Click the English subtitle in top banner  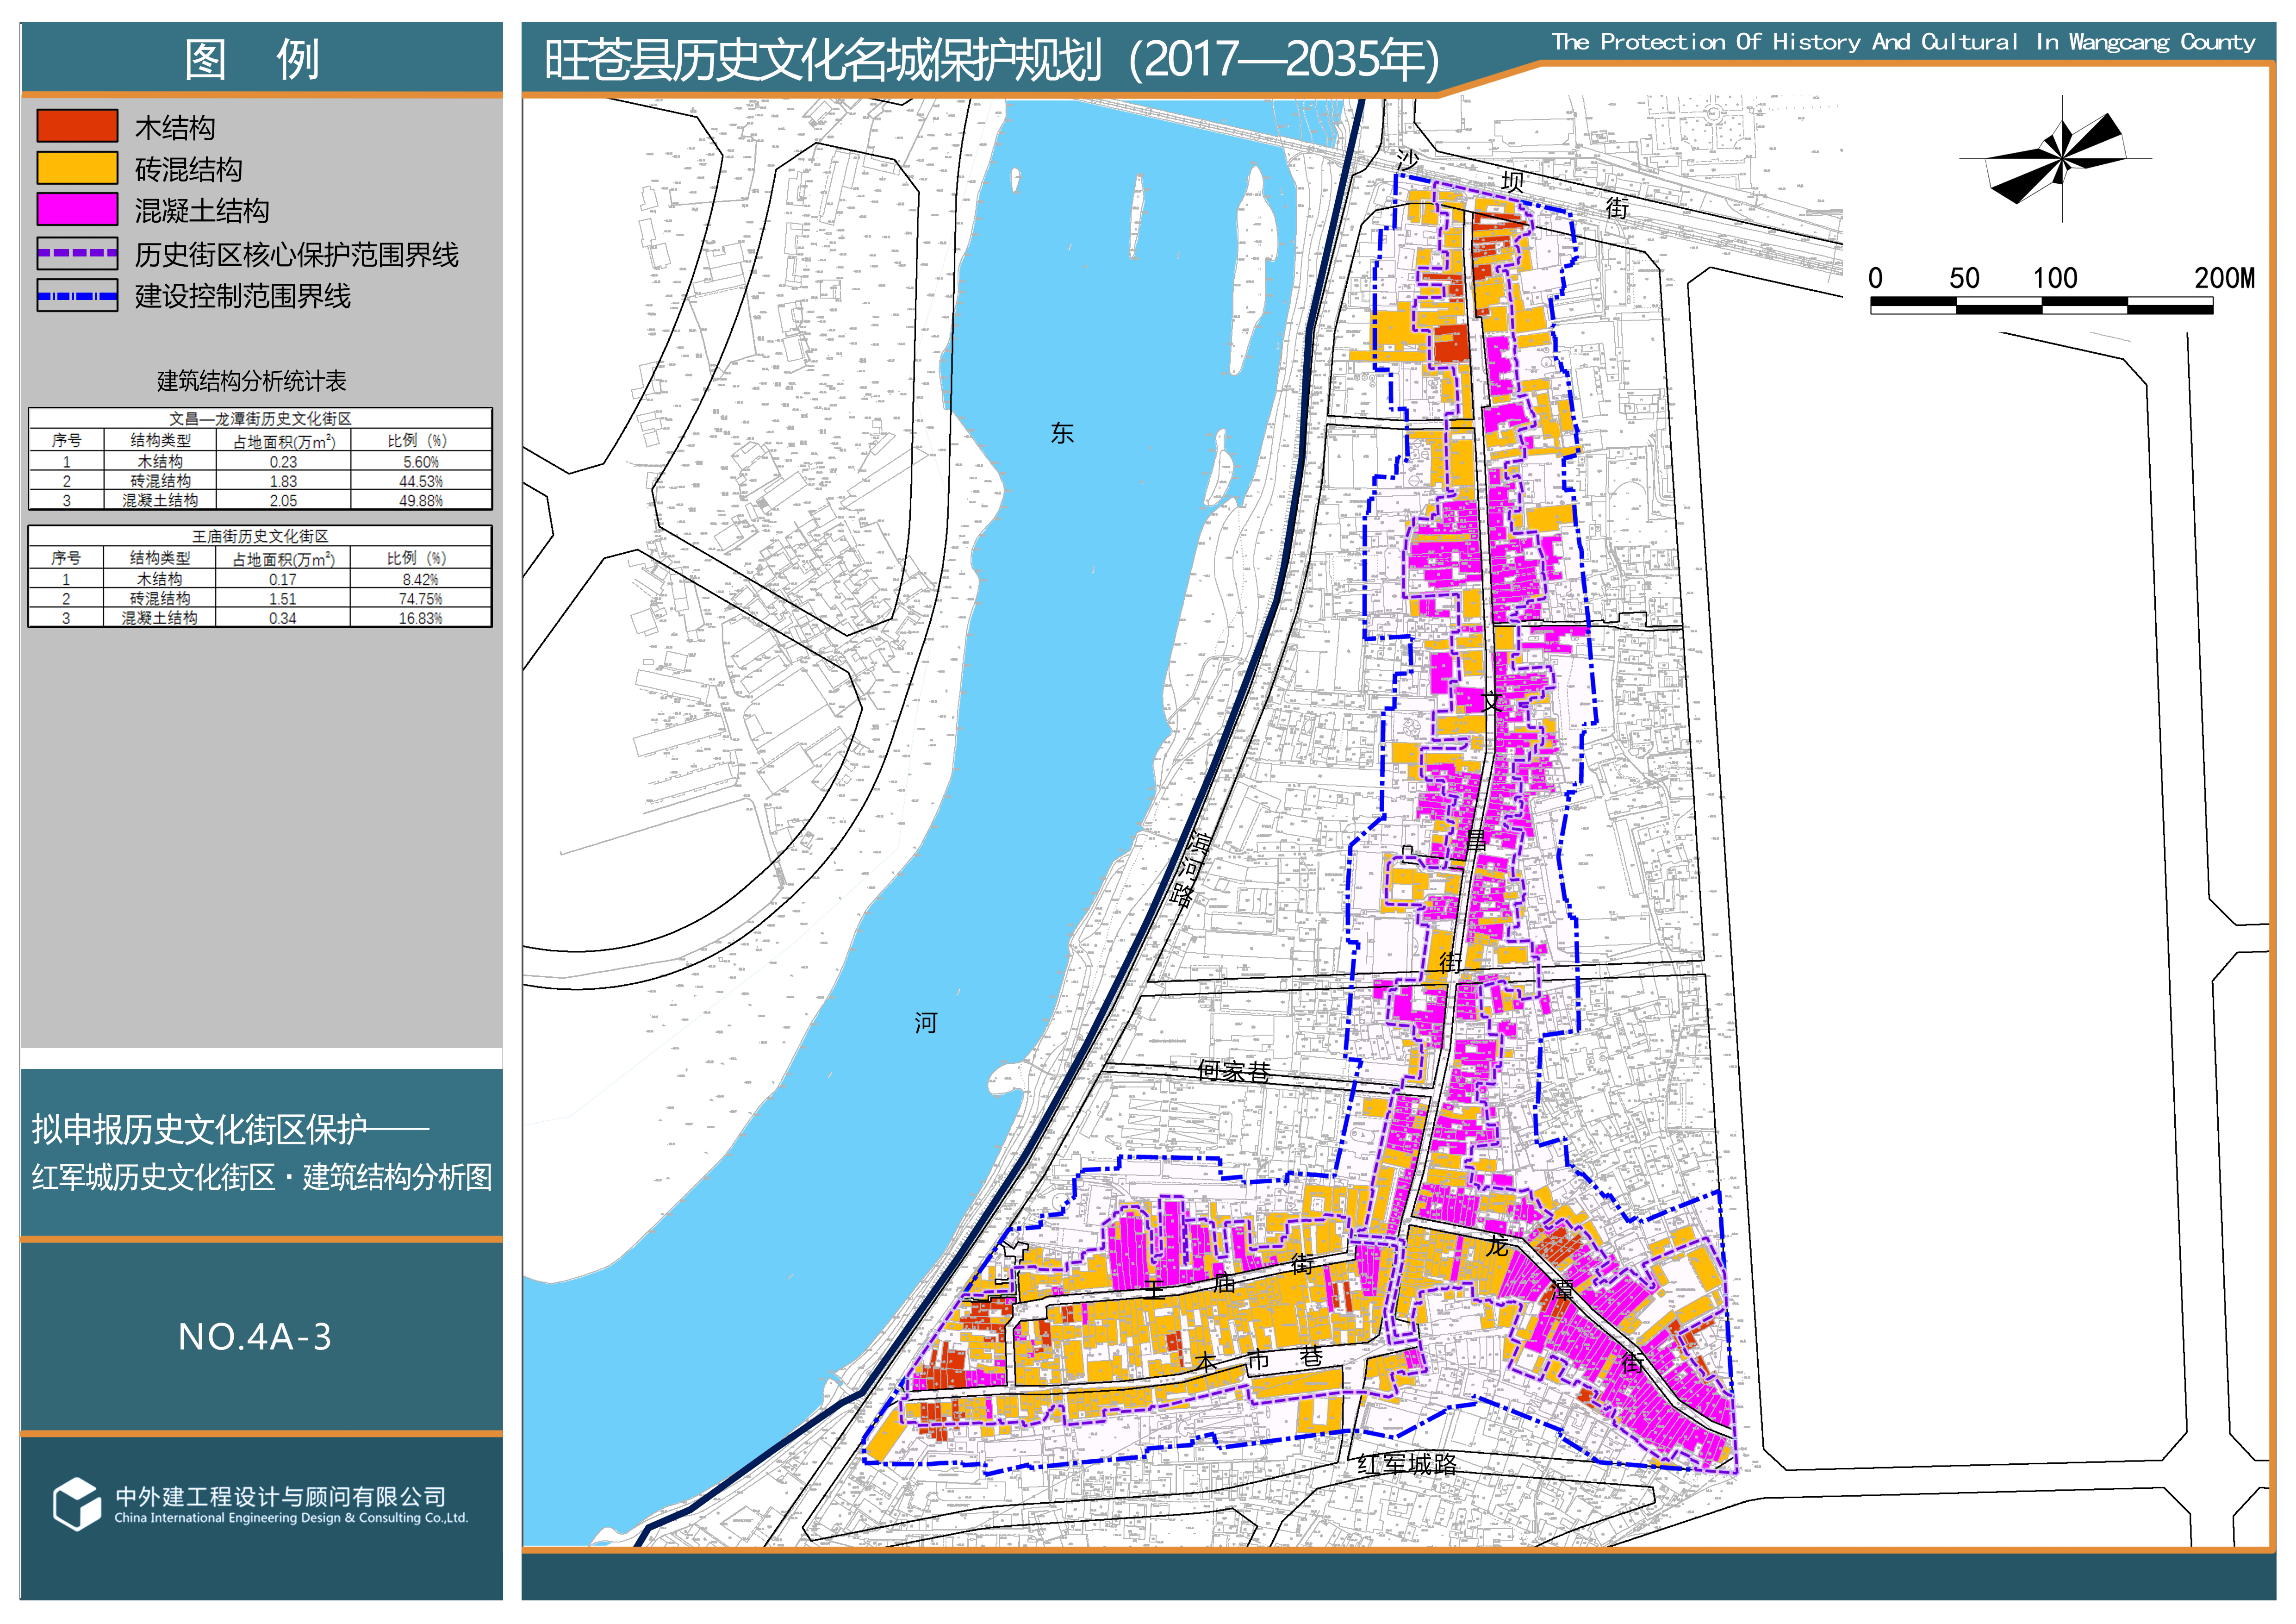1903,42
